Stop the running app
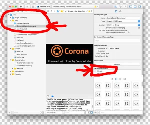Screen dimensions: 150x125 (27, 6)
